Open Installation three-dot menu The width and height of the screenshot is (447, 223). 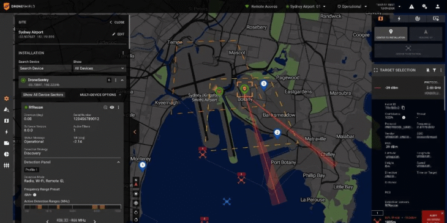click(123, 53)
